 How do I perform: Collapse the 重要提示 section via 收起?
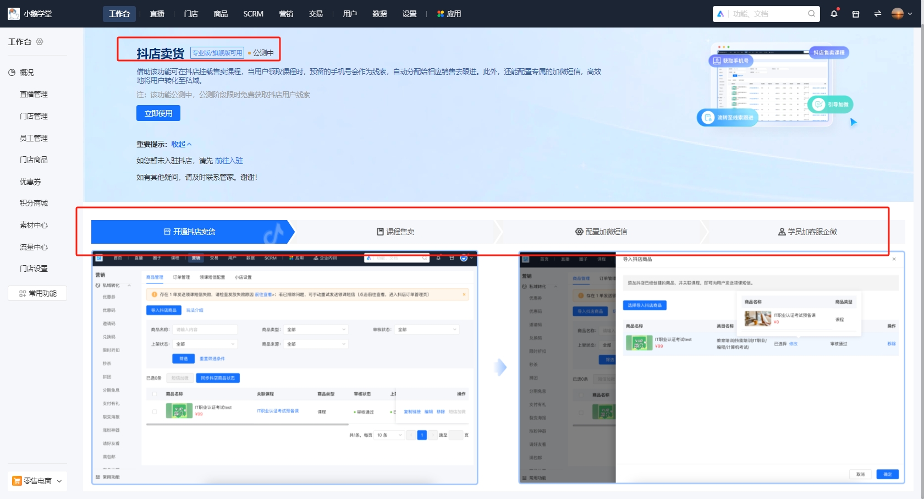pos(180,144)
